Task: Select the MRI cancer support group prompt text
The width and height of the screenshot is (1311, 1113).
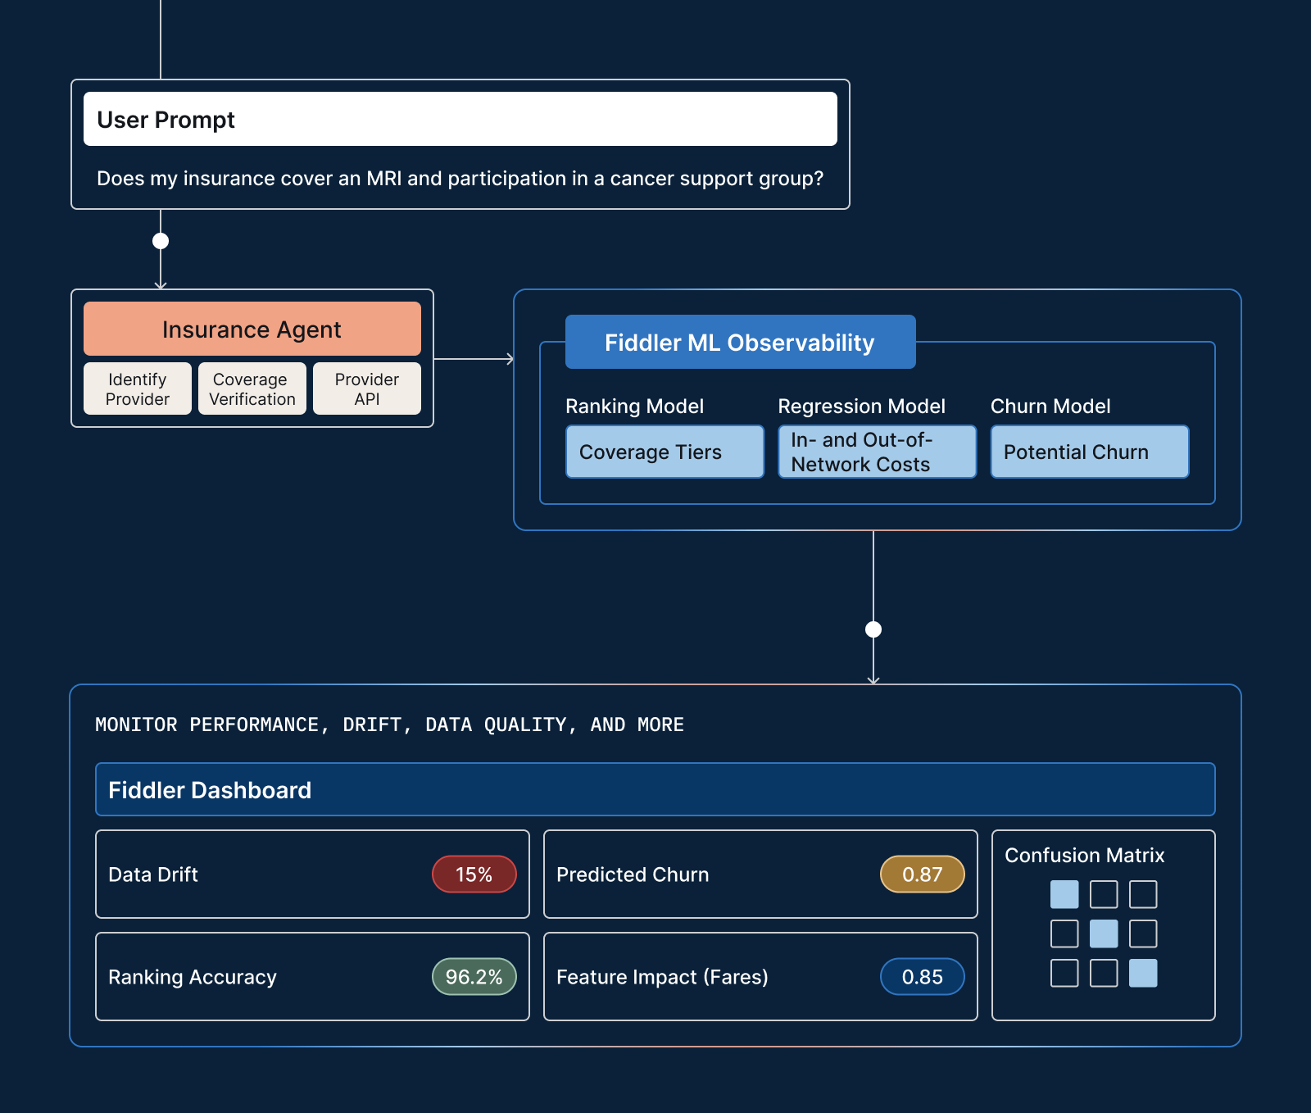Action: [x=460, y=179]
